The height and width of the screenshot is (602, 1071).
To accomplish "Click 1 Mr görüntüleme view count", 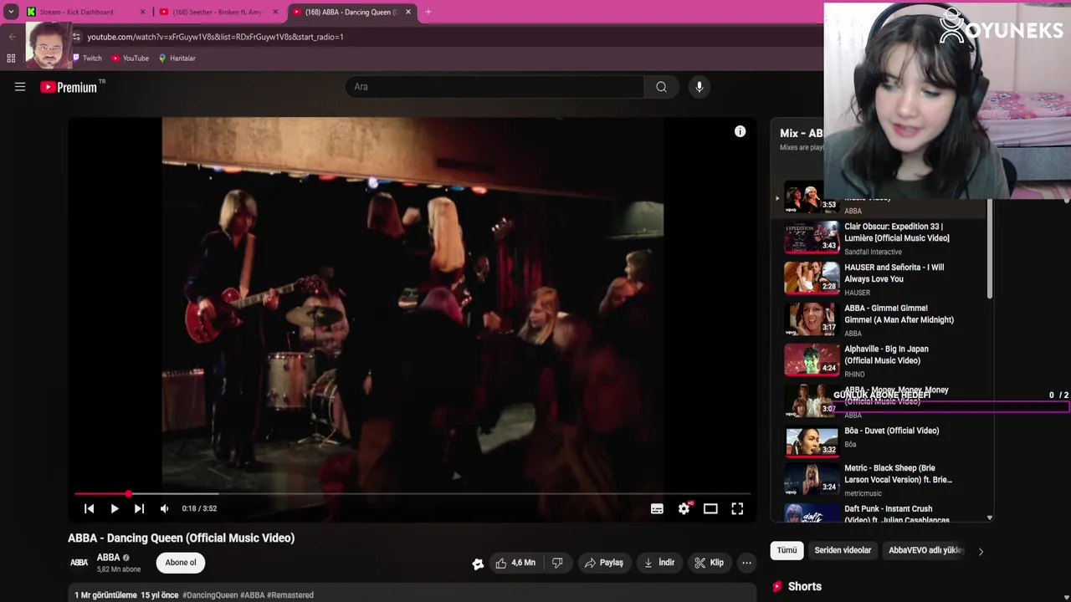I will tap(105, 595).
